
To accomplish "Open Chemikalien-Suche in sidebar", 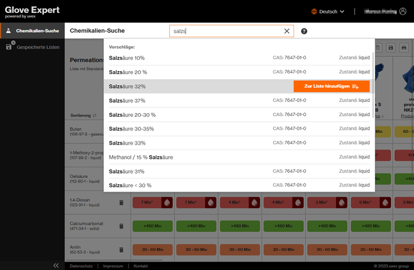I will pos(32,31).
